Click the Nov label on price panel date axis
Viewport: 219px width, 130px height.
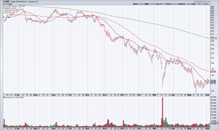click(87, 95)
